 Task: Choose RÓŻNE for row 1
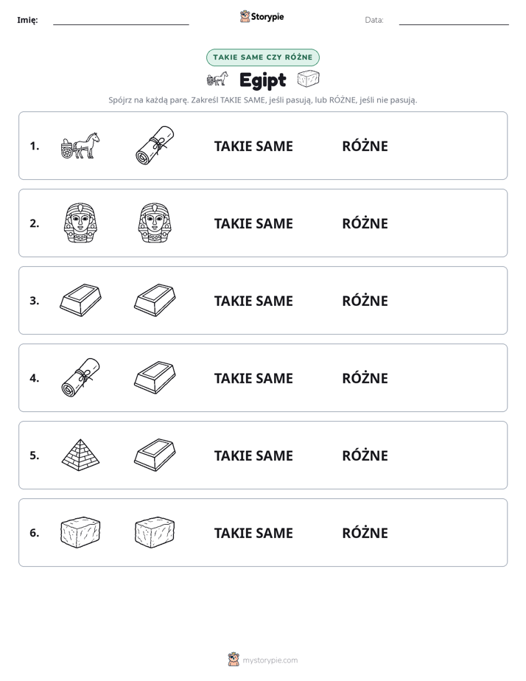tap(365, 146)
